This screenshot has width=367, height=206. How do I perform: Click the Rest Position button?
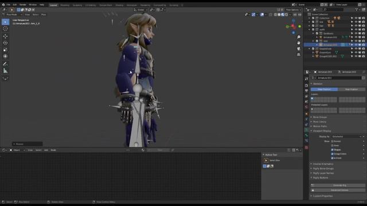(352, 89)
